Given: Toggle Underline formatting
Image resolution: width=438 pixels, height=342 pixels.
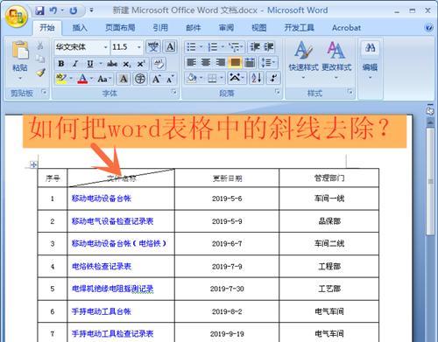Looking at the screenshot, I should click(x=90, y=64).
